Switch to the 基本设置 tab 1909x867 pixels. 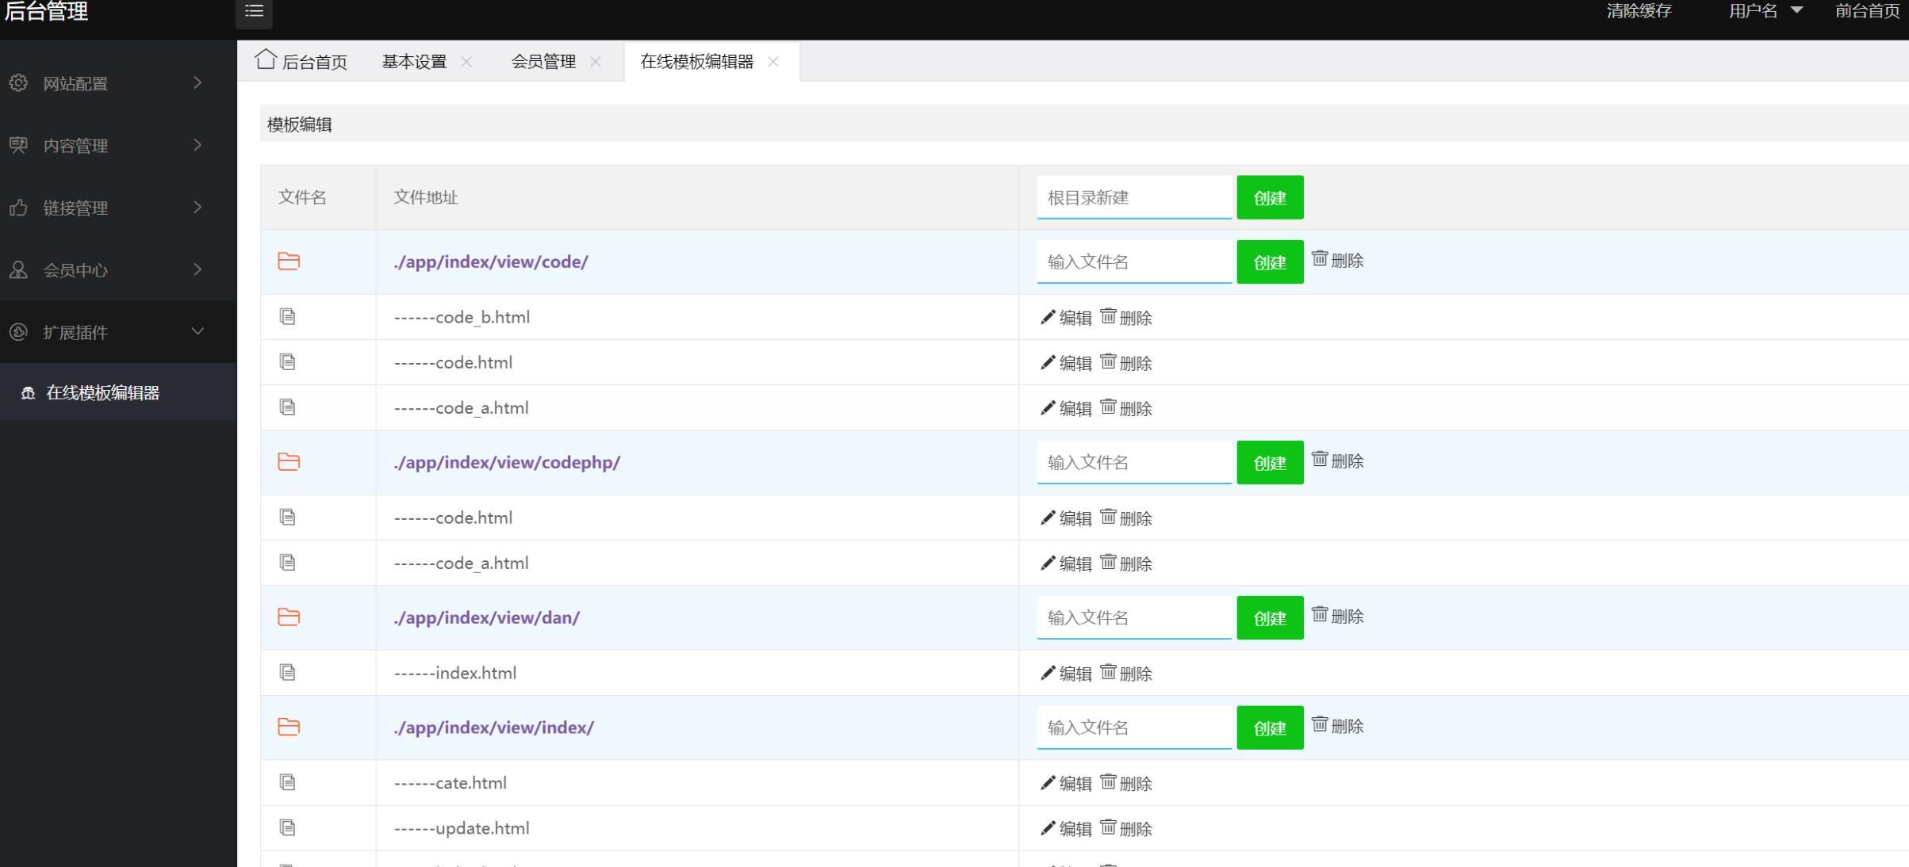click(414, 61)
